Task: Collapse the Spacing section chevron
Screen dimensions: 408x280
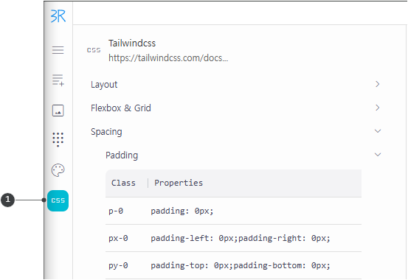Action: (x=378, y=131)
